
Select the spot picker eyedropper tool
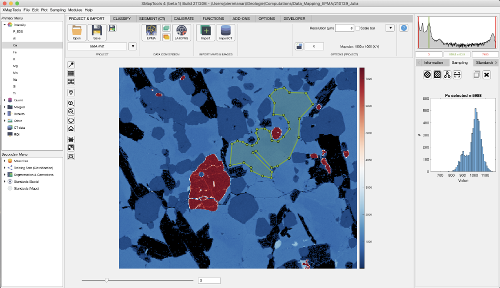click(x=71, y=64)
